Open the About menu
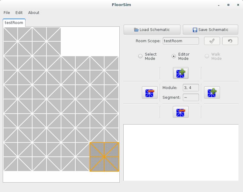243x192 pixels. (34, 12)
